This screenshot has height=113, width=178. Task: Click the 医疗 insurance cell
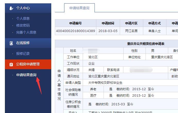(x=93, y=96)
